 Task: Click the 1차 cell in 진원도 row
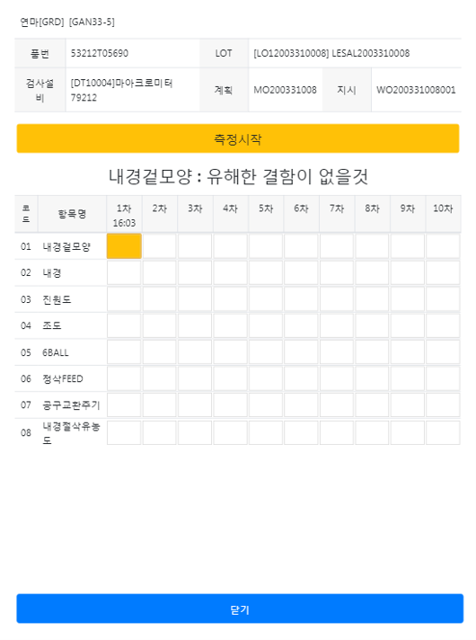[124, 299]
